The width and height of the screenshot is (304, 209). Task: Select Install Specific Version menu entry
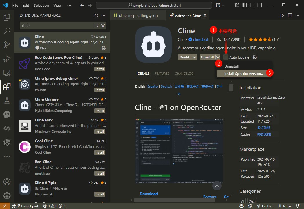244,74
